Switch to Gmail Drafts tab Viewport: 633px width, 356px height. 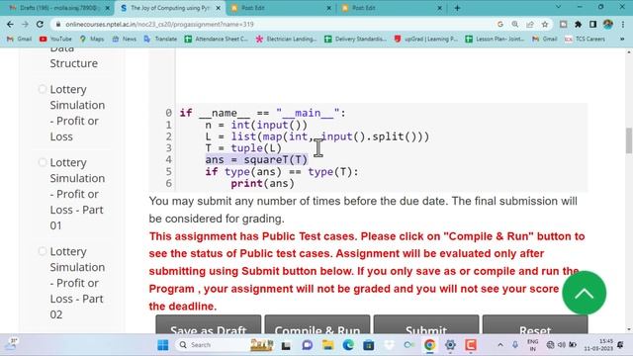[58, 8]
